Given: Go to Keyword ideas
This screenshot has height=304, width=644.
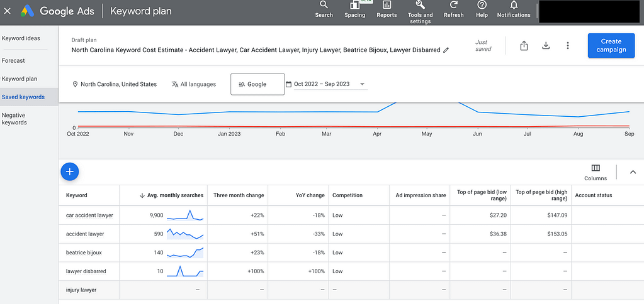Looking at the screenshot, I should click(21, 38).
